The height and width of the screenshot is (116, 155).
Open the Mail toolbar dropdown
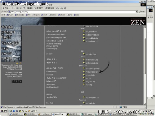(x=58, y=8)
